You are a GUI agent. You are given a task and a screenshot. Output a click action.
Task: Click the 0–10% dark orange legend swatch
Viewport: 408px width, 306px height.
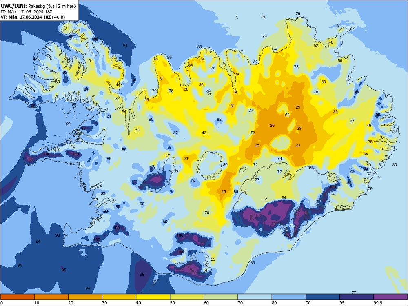tap(17, 297)
